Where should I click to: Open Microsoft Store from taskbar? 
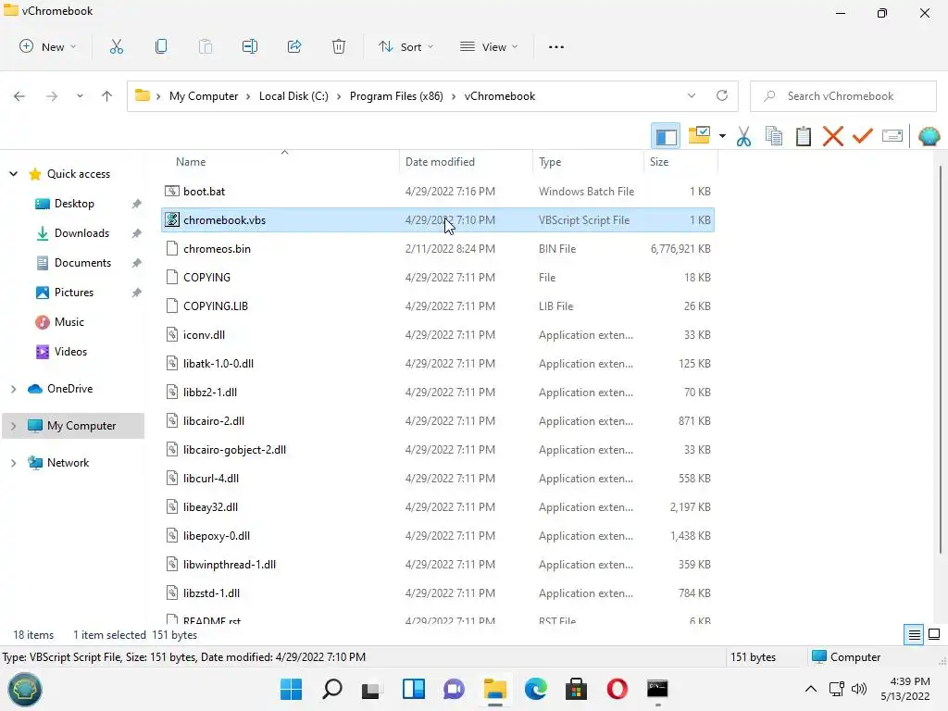[x=576, y=689]
